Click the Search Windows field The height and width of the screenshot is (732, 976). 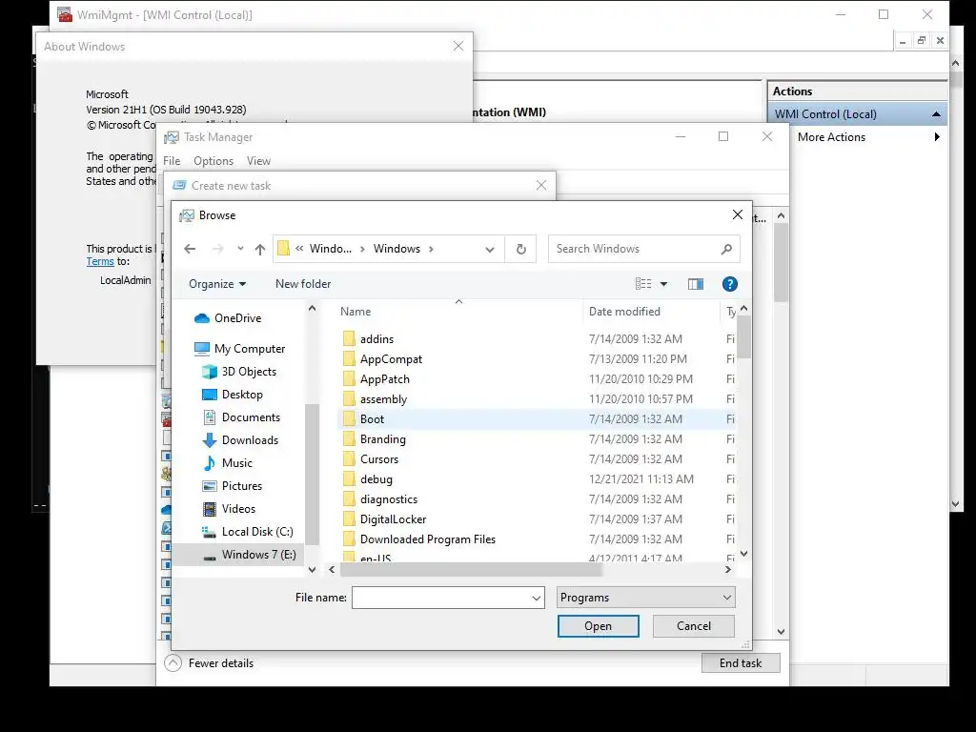[635, 249]
